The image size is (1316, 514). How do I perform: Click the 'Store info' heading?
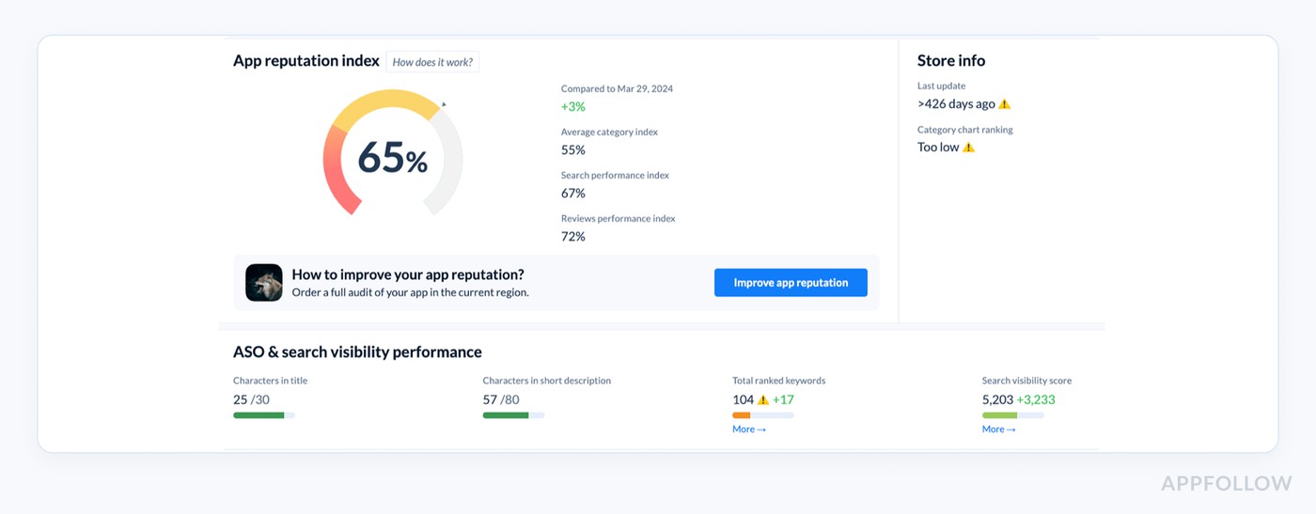(x=951, y=61)
